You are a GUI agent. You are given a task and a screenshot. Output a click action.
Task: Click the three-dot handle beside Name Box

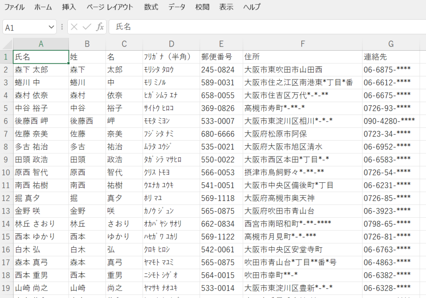point(62,27)
